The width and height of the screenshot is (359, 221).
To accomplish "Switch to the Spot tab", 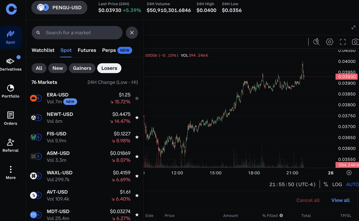I will click(66, 50).
